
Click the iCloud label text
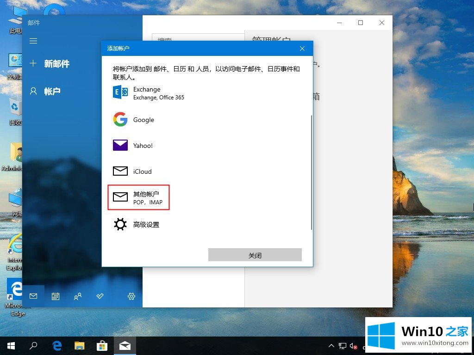[143, 171]
